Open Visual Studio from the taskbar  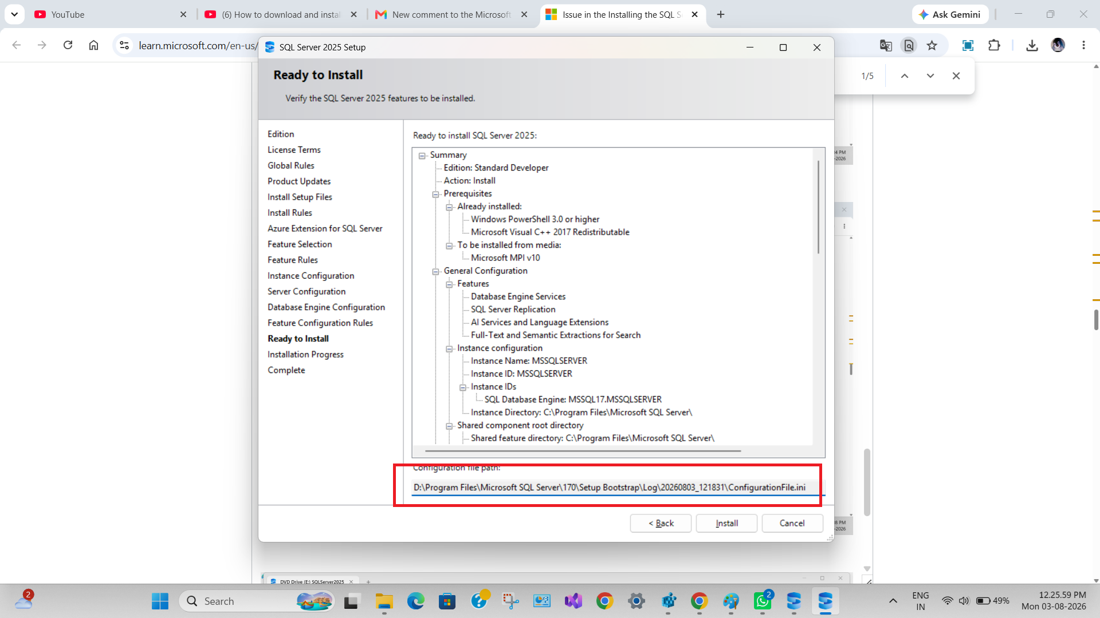(573, 601)
